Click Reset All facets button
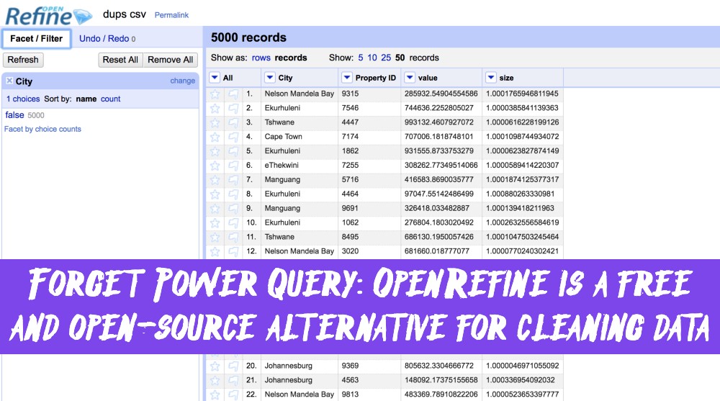The image size is (720, 401). 120,60
